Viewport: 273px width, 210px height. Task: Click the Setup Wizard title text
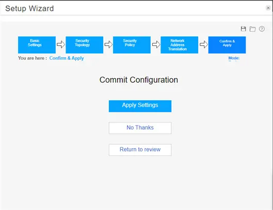tap(29, 9)
